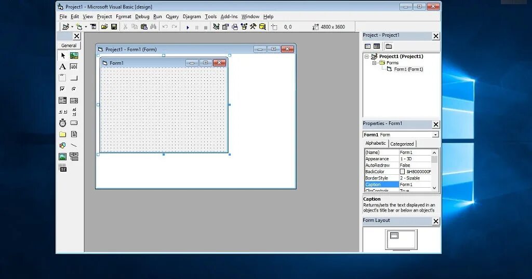Open the Add Form dropdown arrow

[x=86, y=27]
